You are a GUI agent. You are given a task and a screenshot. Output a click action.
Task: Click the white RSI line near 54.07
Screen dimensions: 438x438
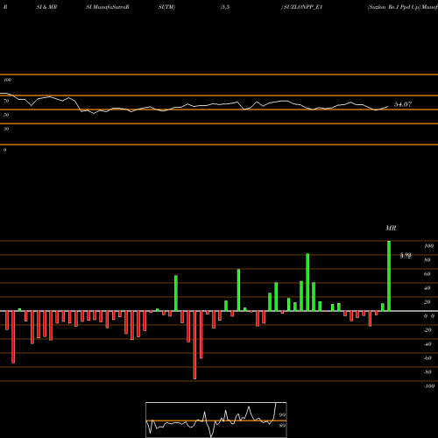[x=383, y=109]
